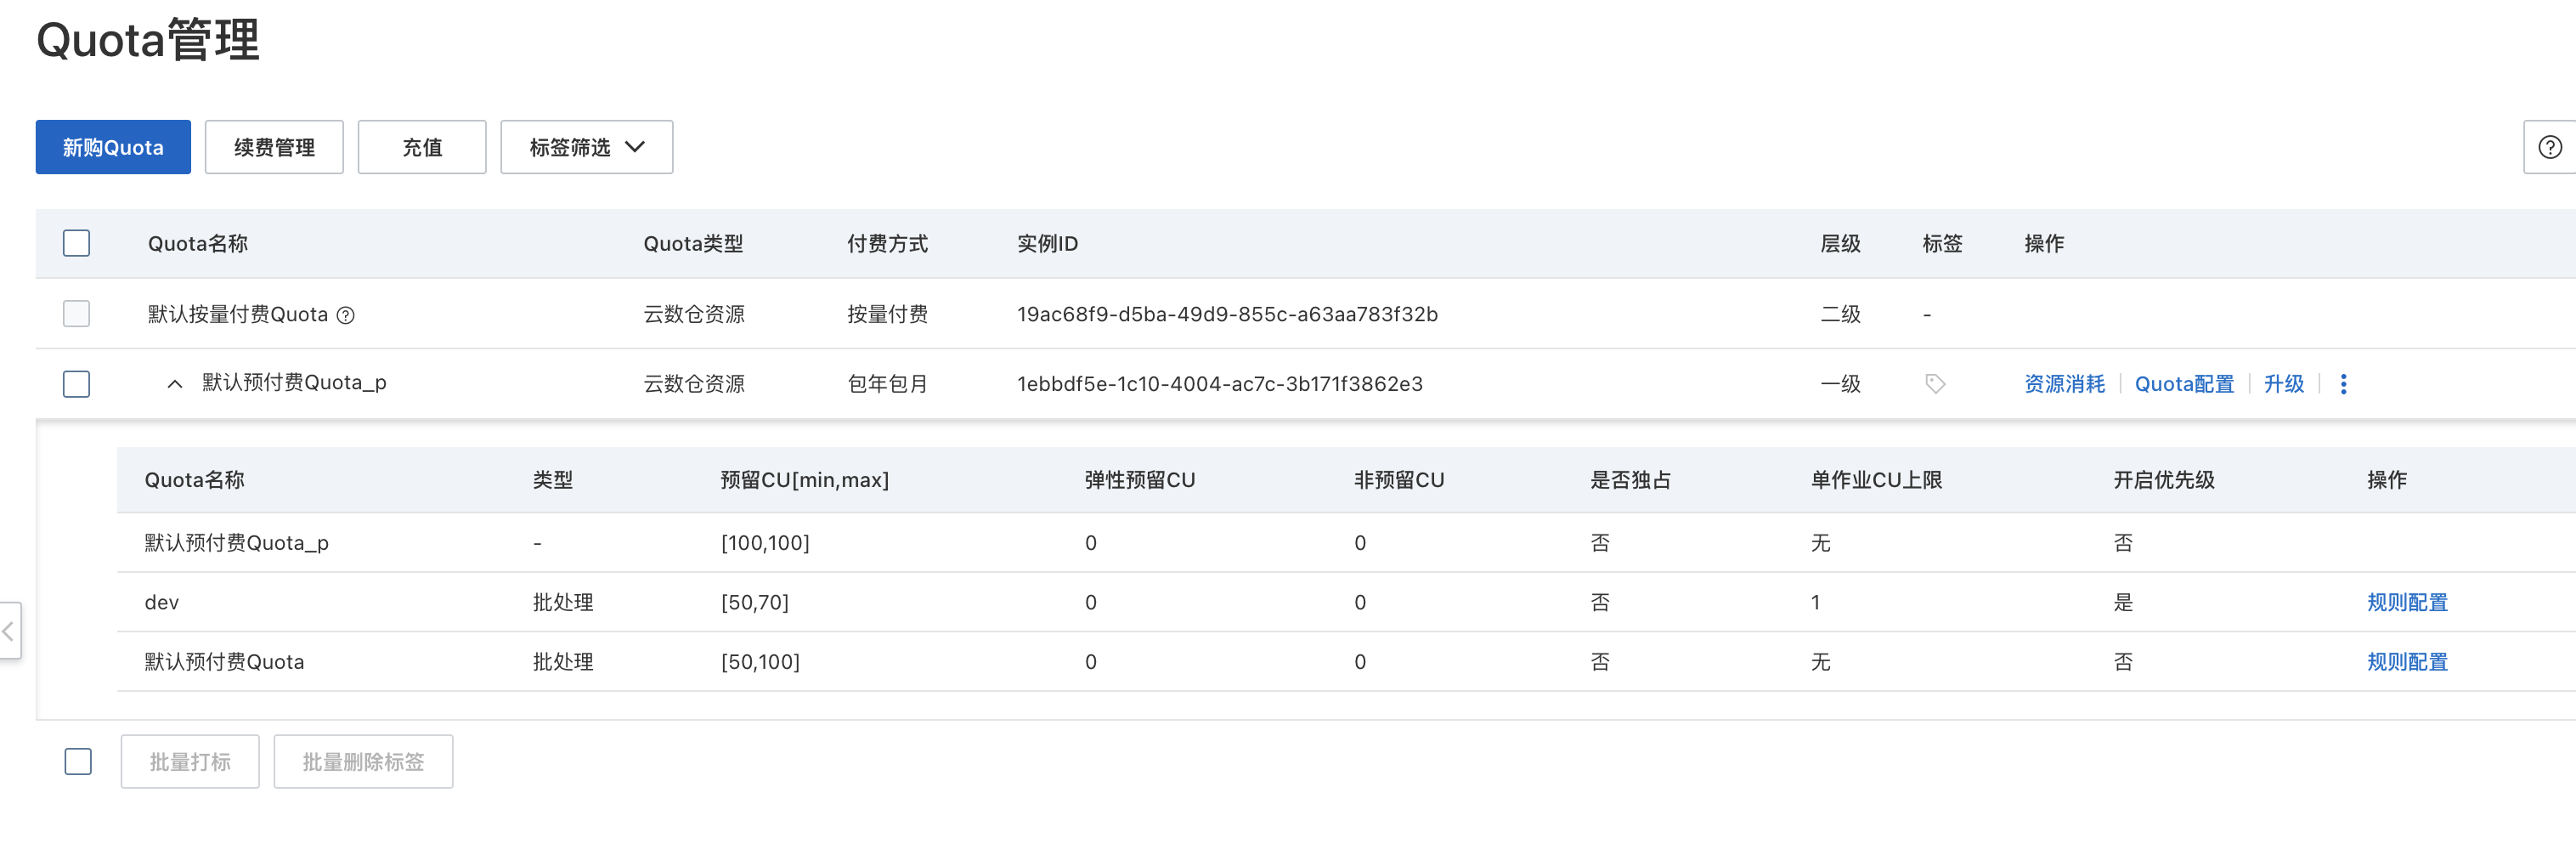Click the 弹性预留CU column header
Viewport: 2576px width, 855px height.
[x=1140, y=480]
